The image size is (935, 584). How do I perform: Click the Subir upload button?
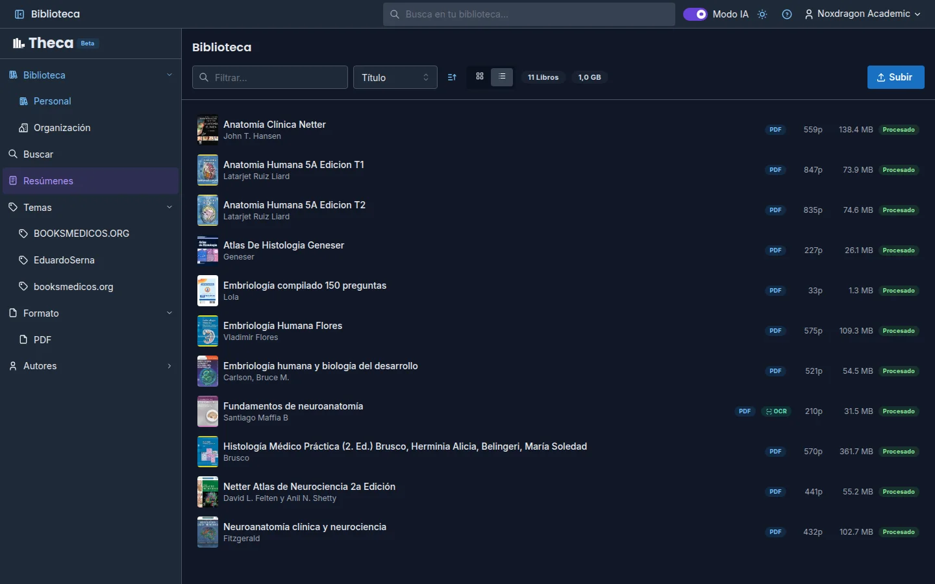[895, 77]
